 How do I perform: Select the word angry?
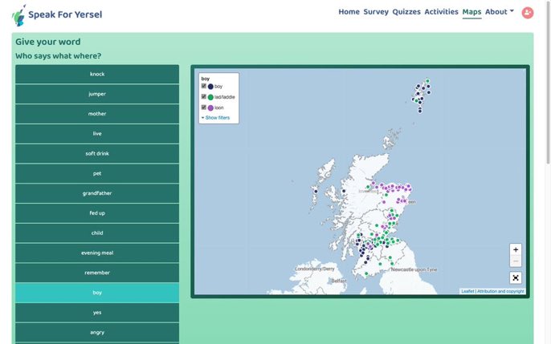pyautogui.click(x=97, y=333)
